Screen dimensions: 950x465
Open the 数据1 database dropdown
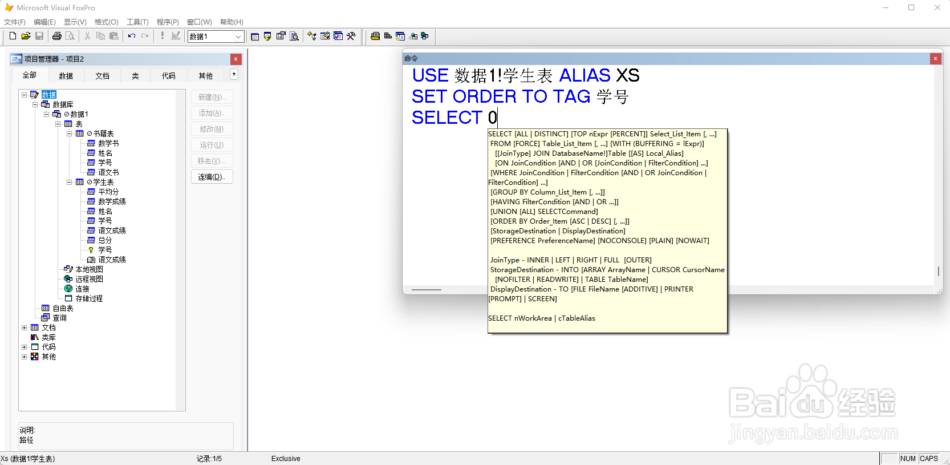tap(238, 37)
